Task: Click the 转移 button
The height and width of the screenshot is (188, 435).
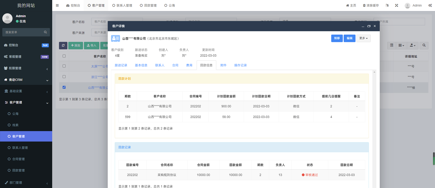Action: pos(337,38)
